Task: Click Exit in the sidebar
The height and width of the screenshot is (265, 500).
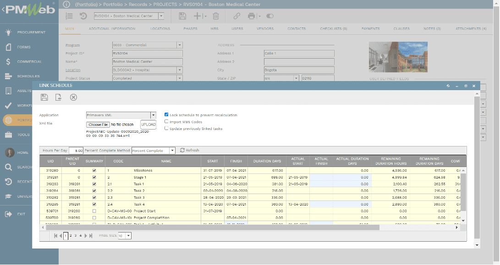Action: click(21, 214)
